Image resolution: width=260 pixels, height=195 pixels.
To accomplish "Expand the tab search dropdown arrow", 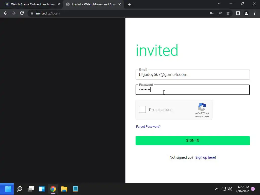I will click(x=219, y=4).
